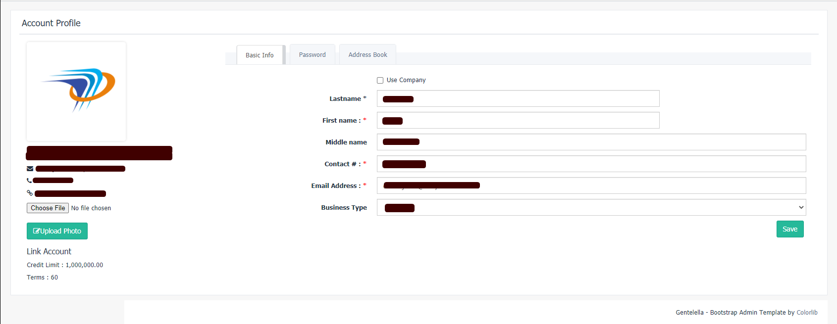Select the Basic Info tab
This screenshot has width=837, height=324.
click(x=260, y=55)
